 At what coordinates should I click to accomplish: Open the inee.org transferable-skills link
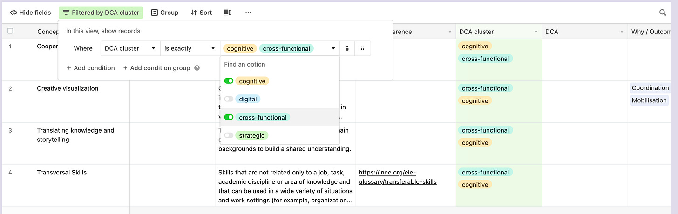click(398, 177)
